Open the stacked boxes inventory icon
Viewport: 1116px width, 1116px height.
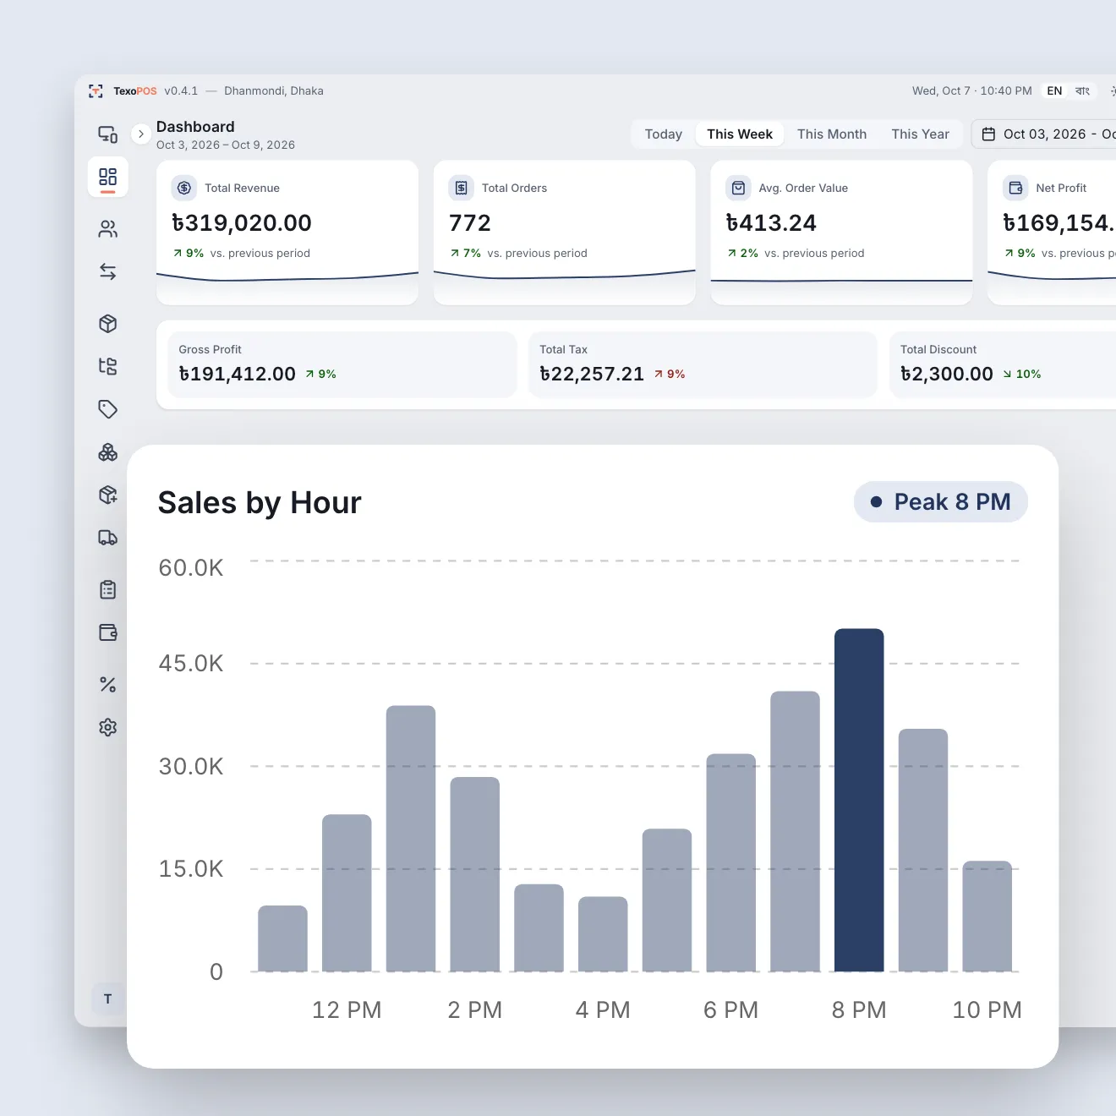[107, 452]
